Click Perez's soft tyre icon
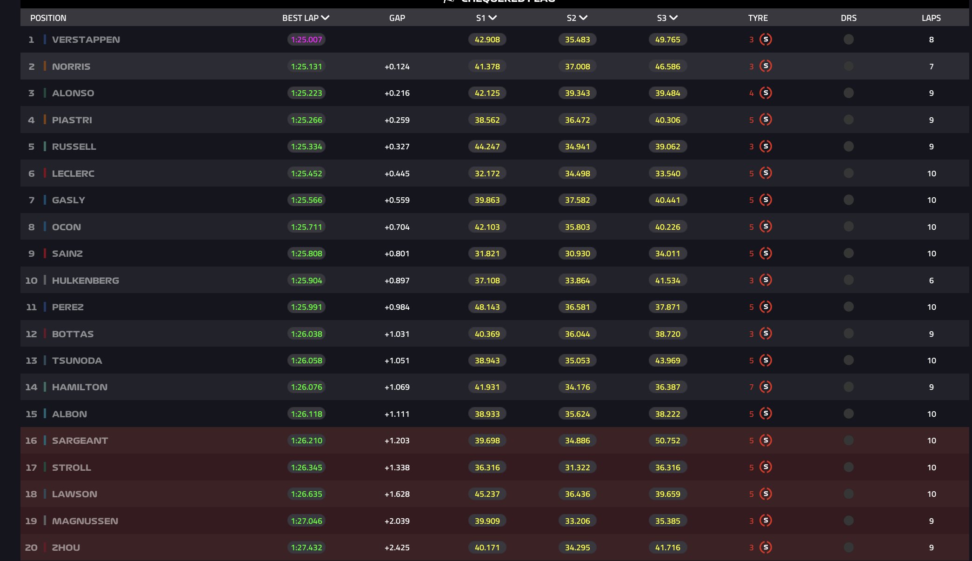The height and width of the screenshot is (561, 972). click(766, 307)
